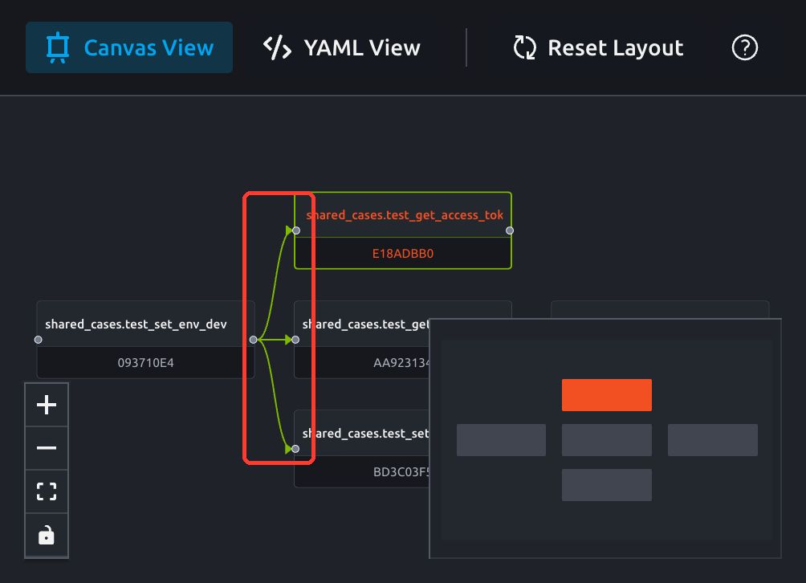Zoom out with the minus button
Viewport: 806px width, 583px height.
tap(47, 448)
